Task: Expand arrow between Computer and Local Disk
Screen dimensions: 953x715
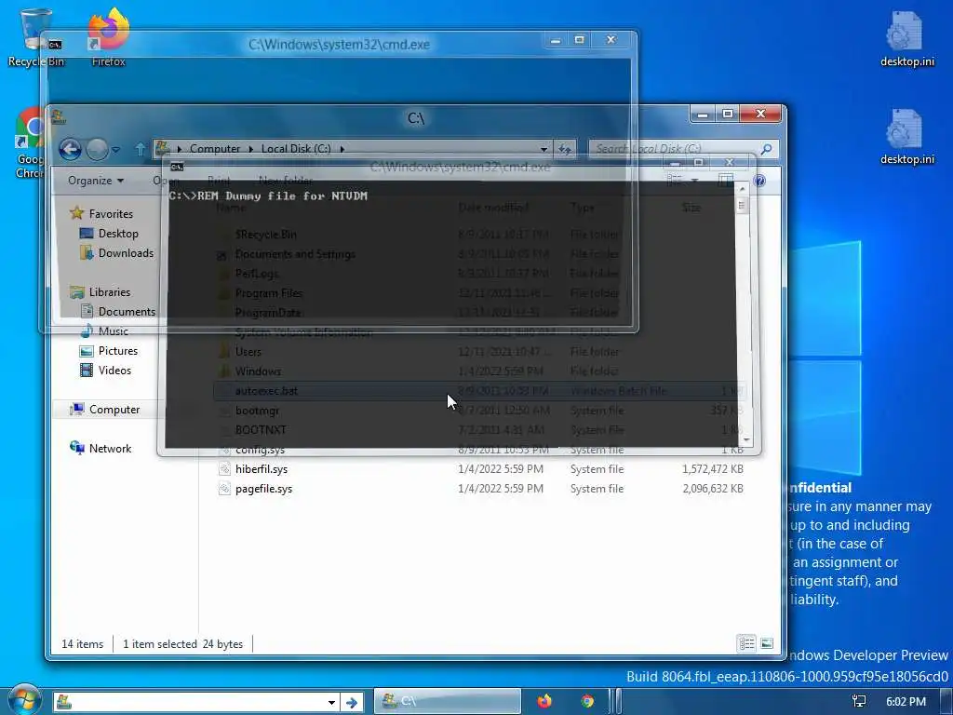Action: 251,148
